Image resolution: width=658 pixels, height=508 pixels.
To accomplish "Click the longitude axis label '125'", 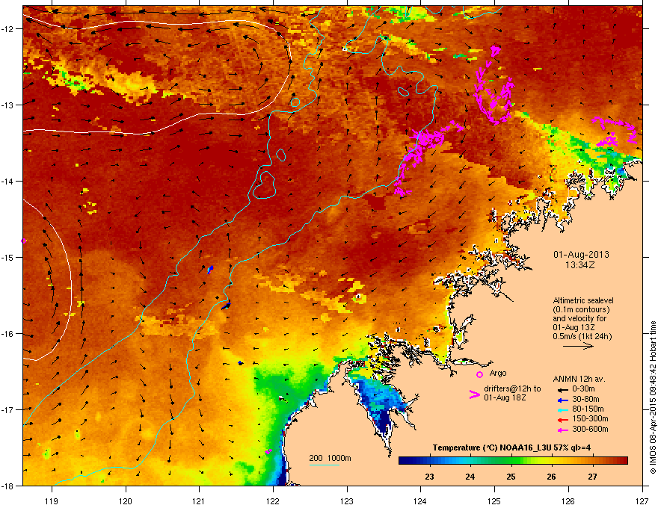I will 494,501.
